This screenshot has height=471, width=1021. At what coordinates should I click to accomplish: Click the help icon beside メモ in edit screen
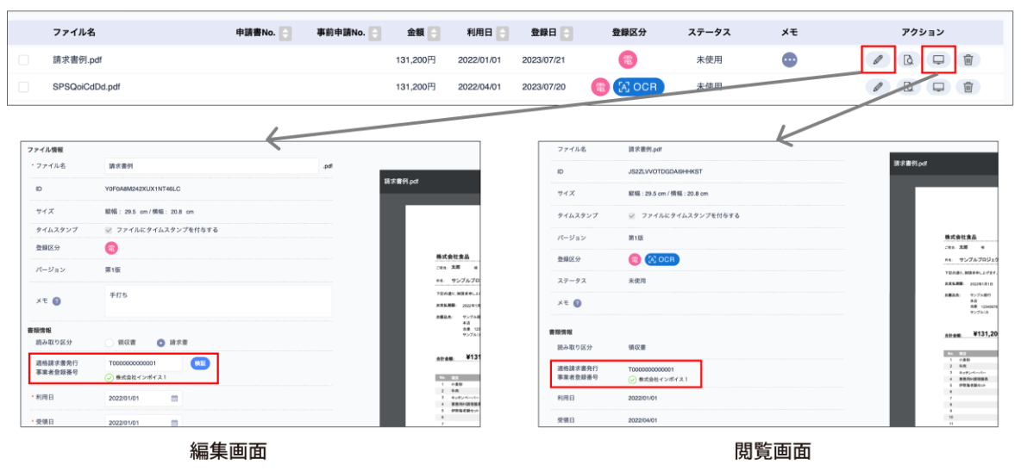click(x=56, y=301)
